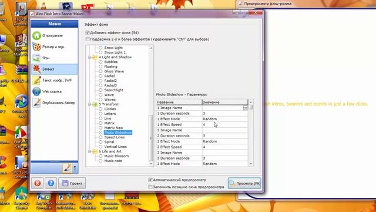Screen dimensions: 376x212
Task: Enable support for two or more effects
Action: 88,39
